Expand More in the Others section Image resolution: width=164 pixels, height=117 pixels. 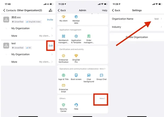click(x=102, y=98)
